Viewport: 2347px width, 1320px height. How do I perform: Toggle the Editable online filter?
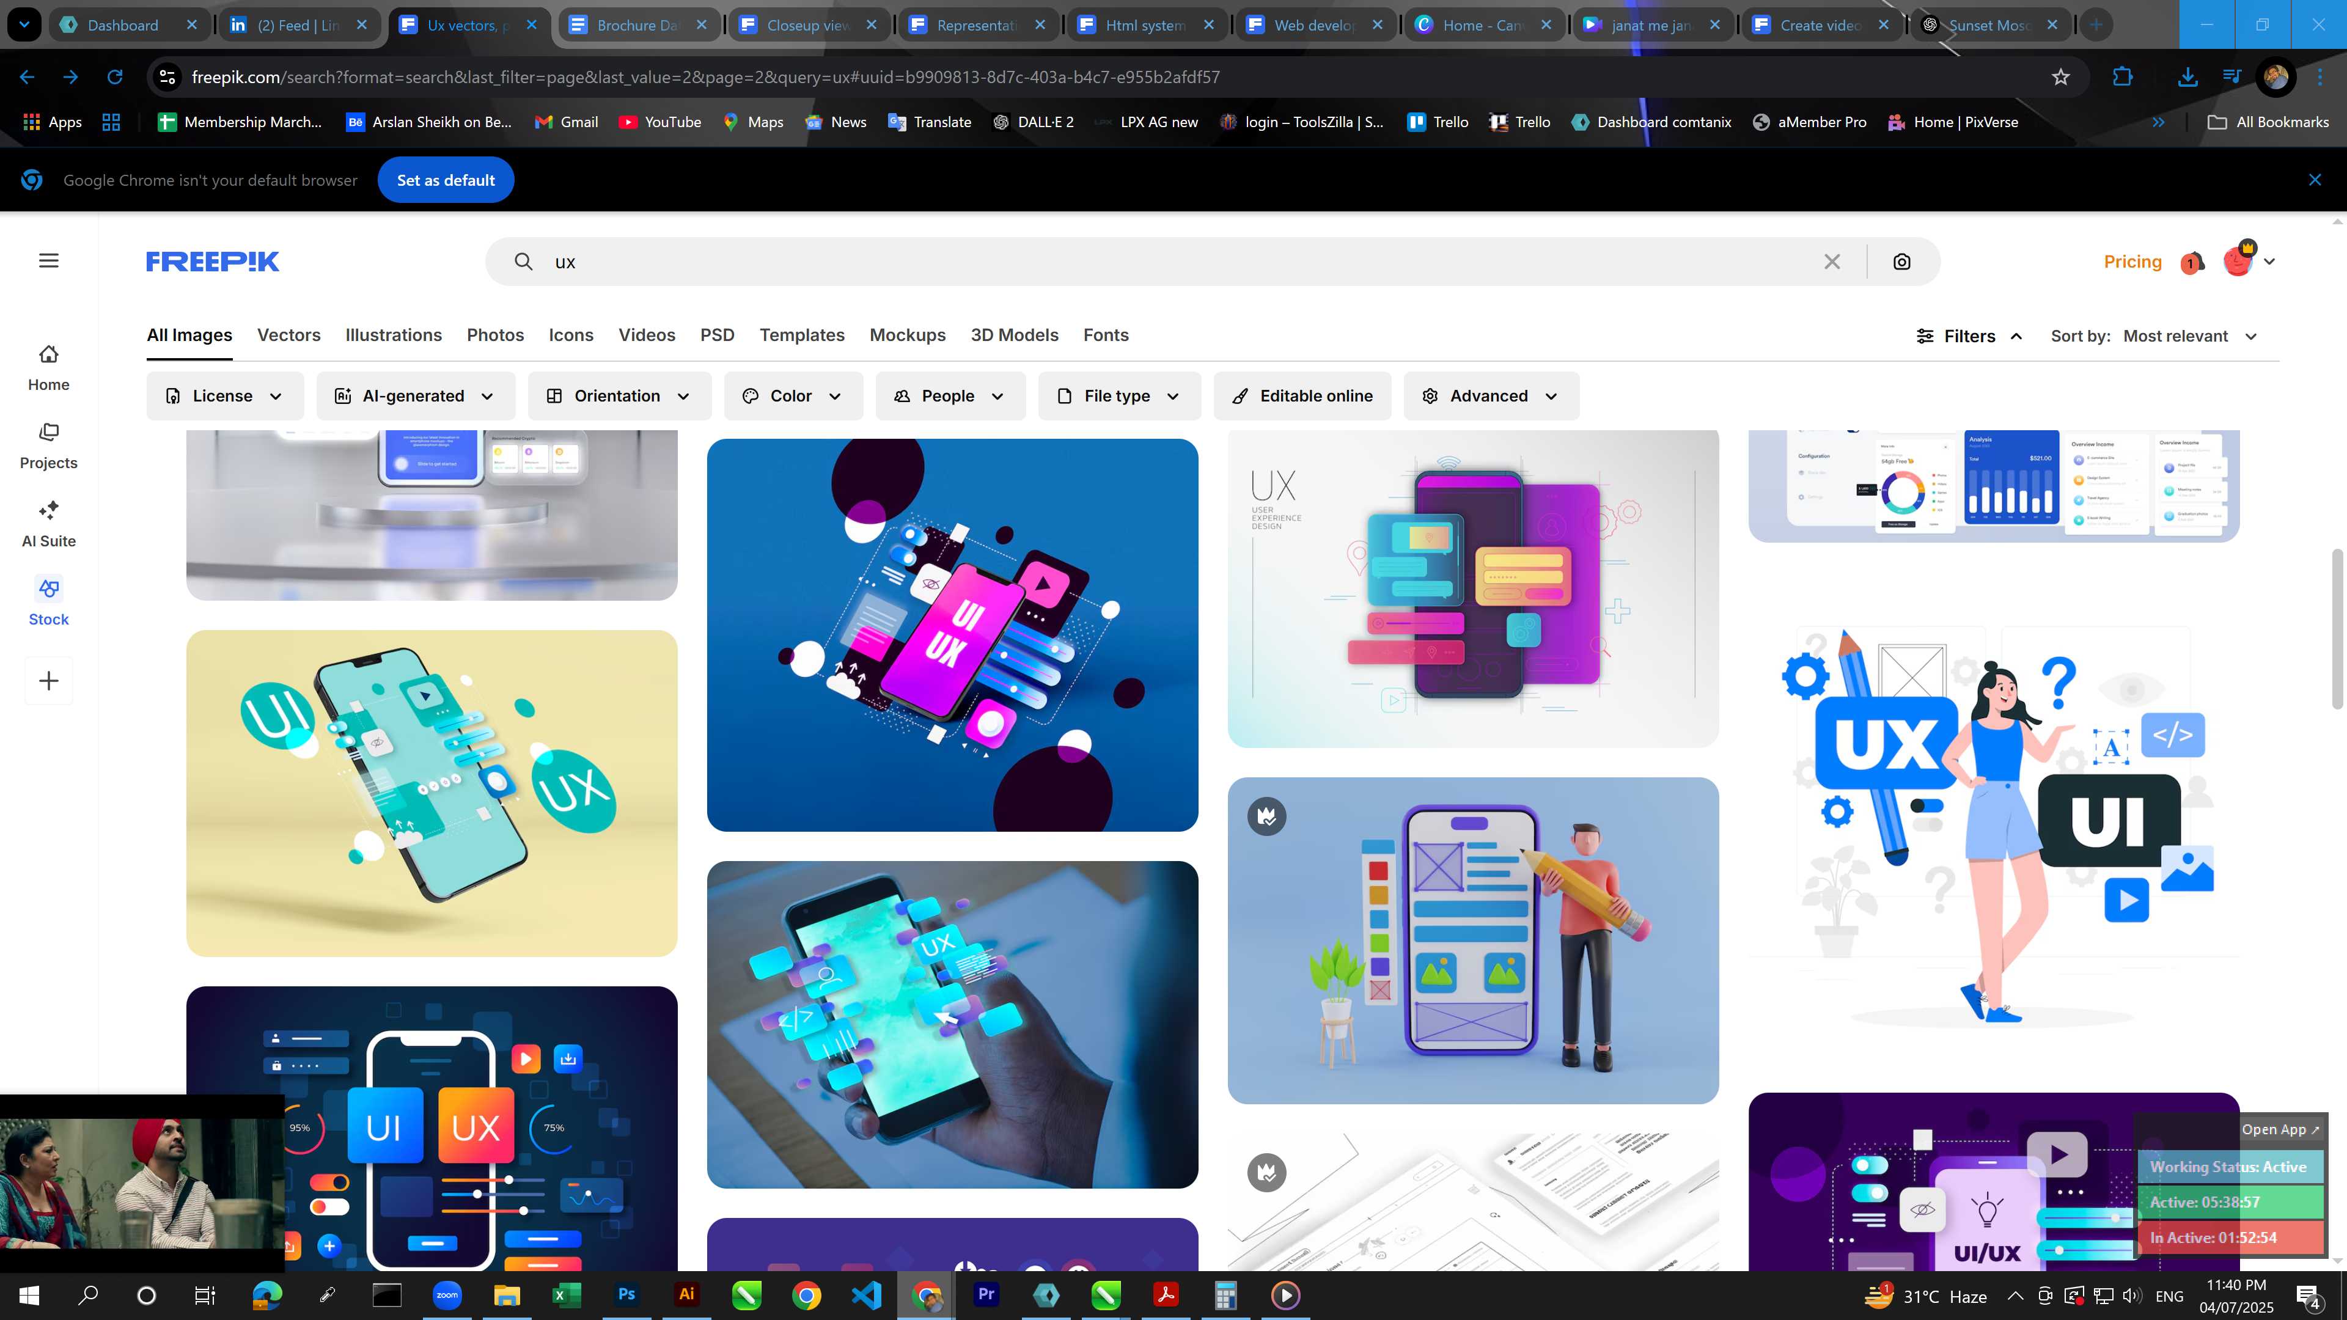1302,396
